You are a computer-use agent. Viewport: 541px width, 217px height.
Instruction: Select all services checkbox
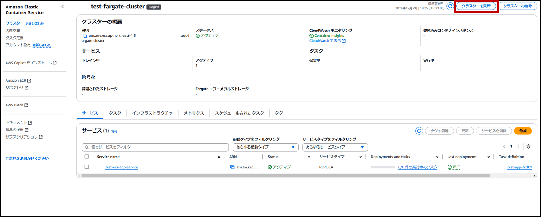click(x=87, y=157)
